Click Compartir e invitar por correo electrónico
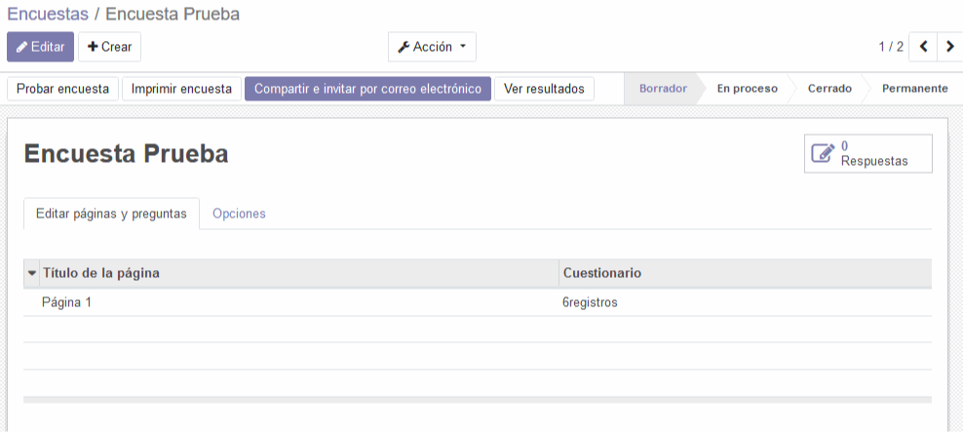Viewport: 963px width, 432px height. pyautogui.click(x=367, y=89)
